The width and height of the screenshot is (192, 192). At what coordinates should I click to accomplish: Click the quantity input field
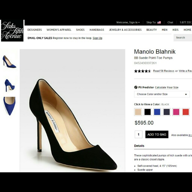point(138,134)
